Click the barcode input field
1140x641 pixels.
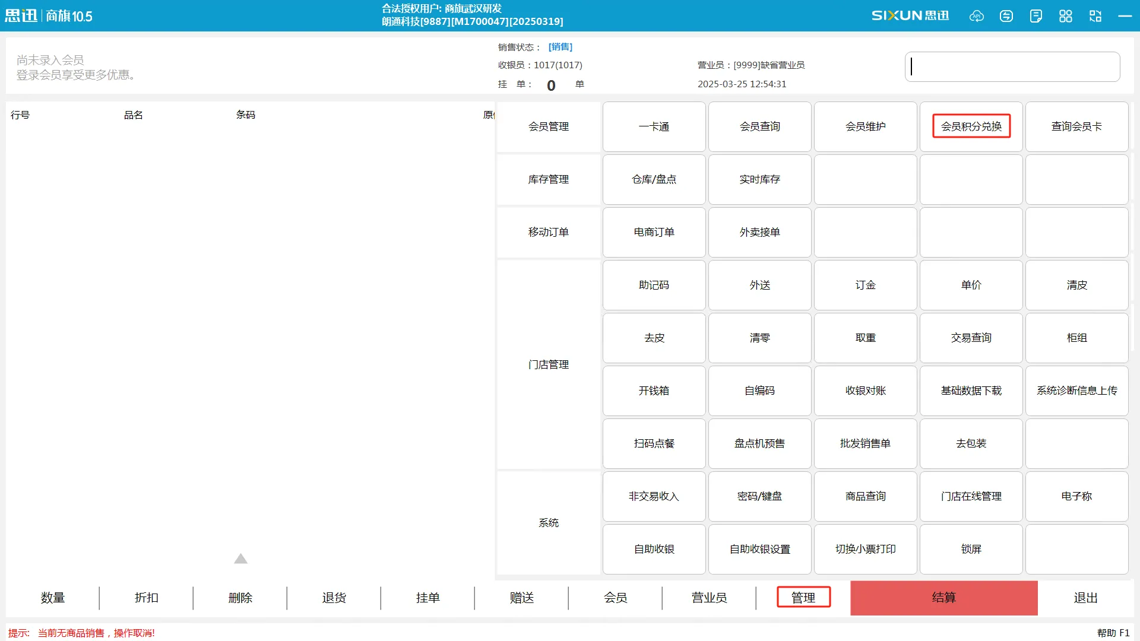click(x=1012, y=66)
